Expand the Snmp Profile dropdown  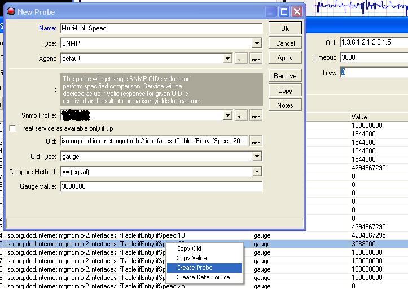pos(227,115)
